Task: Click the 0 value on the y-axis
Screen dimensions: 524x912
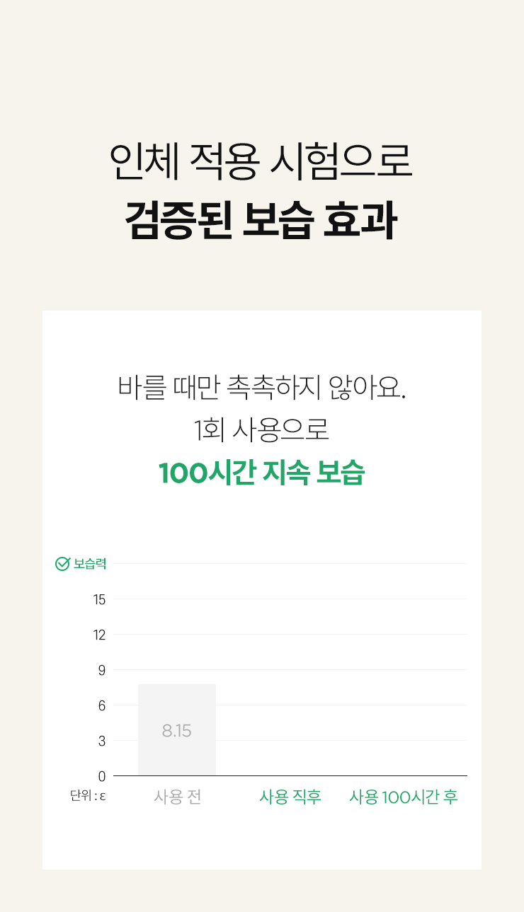Action: tap(102, 776)
